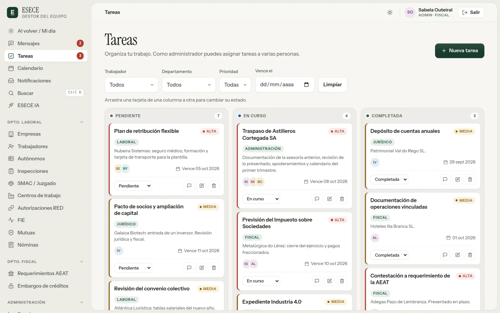Open the Trabajador filter dropdown
Image resolution: width=500 pixels, height=313 pixels.
coord(132,85)
